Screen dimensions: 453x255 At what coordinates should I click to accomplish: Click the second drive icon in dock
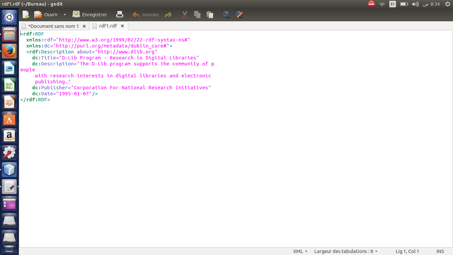[9, 237]
